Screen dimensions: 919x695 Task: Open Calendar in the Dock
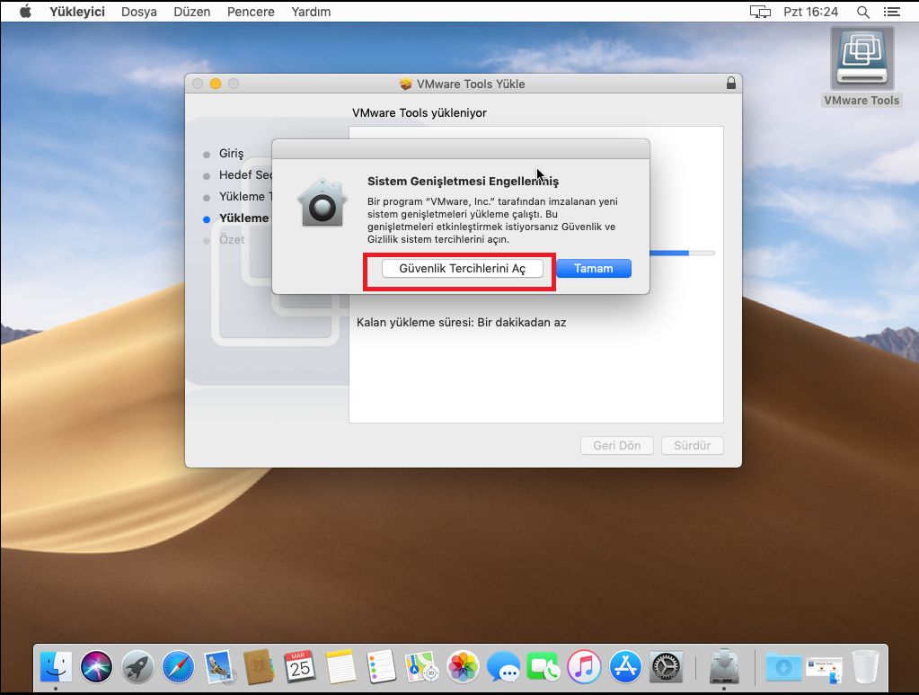(x=300, y=667)
